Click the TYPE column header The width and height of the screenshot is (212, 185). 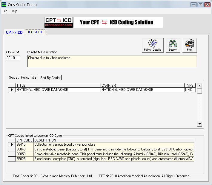pos(190,85)
